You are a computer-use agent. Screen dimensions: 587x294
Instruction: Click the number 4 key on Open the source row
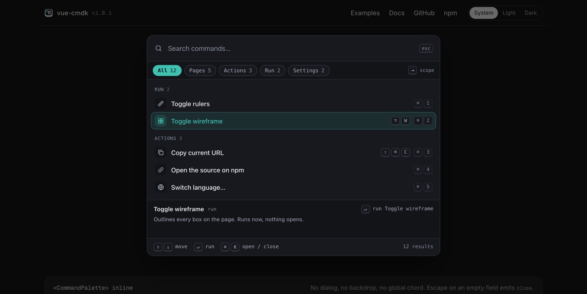[x=428, y=170]
